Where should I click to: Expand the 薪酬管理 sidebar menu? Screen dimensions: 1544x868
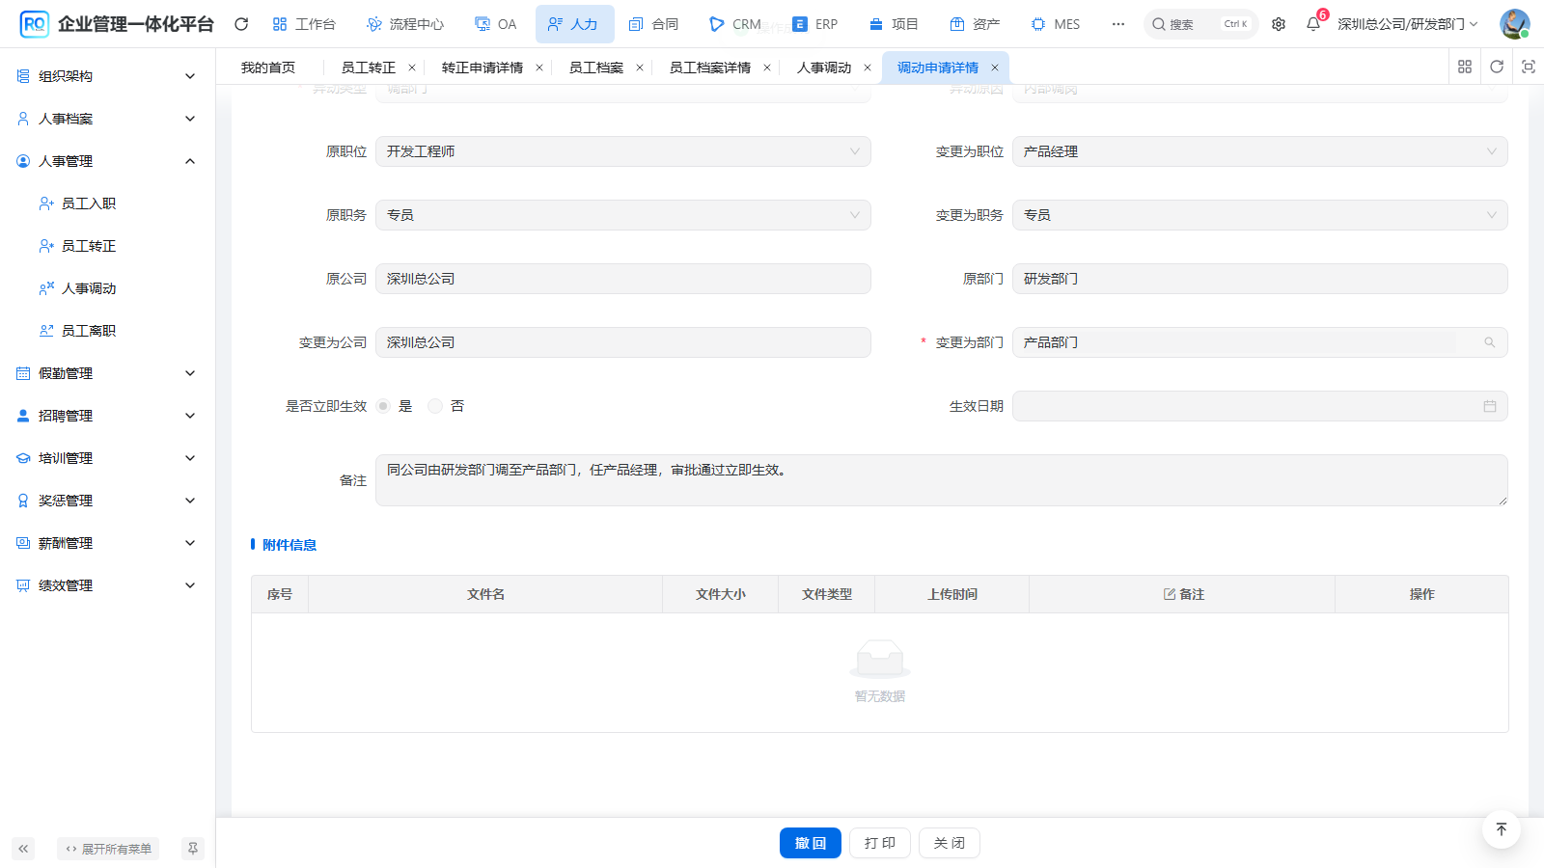coord(107,543)
